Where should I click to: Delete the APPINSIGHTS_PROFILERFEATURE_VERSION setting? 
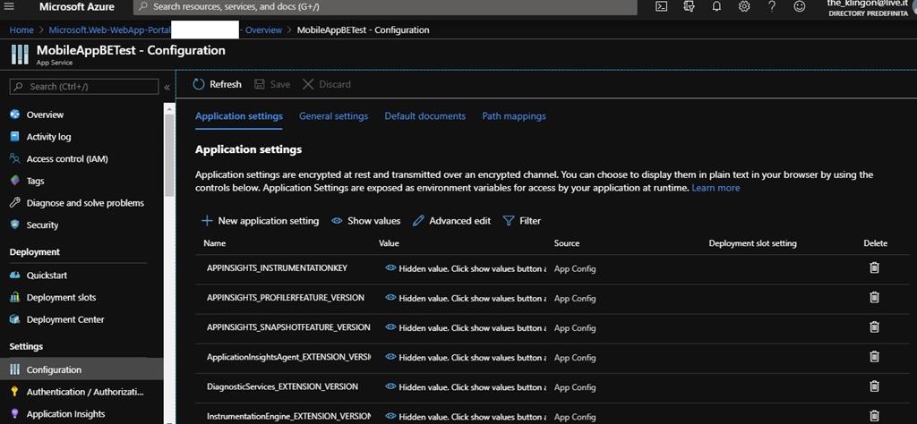[874, 297]
